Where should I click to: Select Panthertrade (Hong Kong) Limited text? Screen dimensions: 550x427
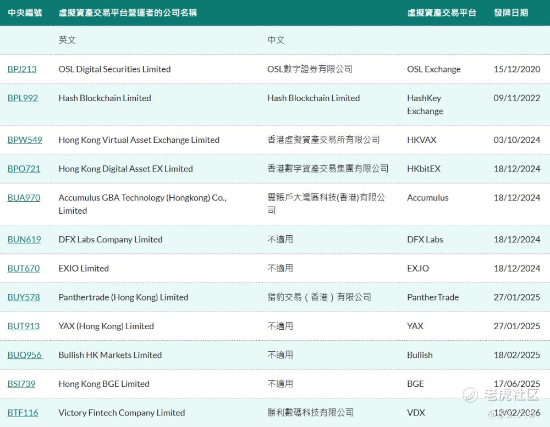click(123, 297)
